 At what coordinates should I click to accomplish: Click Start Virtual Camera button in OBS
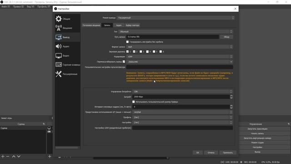point(257,138)
